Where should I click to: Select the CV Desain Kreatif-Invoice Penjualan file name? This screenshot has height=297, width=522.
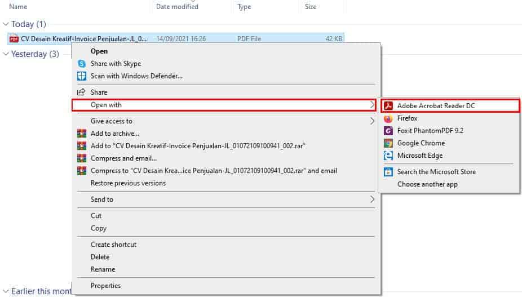[83, 39]
